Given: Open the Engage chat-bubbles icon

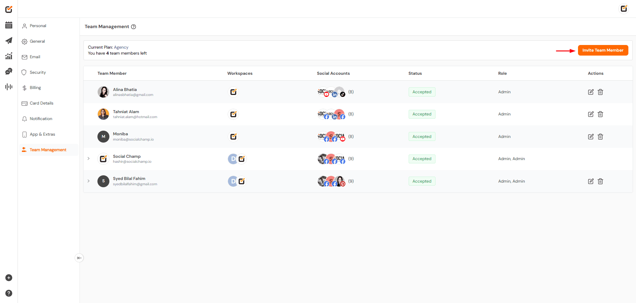Looking at the screenshot, I should pos(9,71).
